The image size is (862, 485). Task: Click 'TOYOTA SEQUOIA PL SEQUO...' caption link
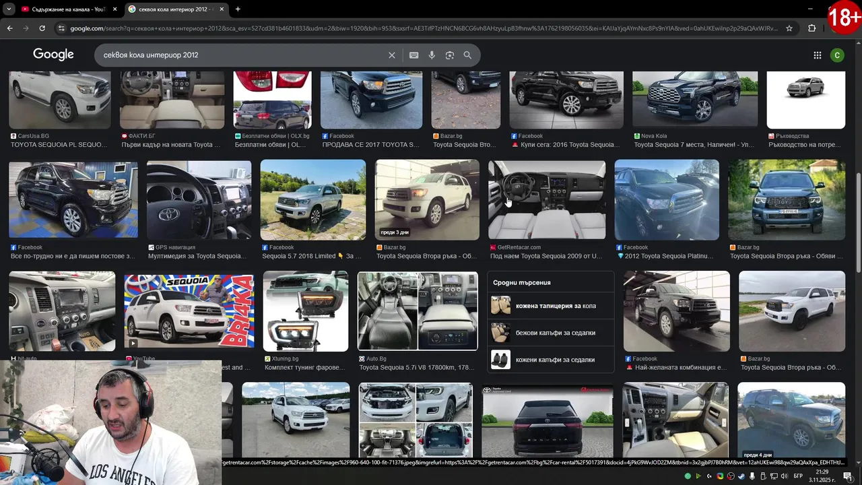59,145
